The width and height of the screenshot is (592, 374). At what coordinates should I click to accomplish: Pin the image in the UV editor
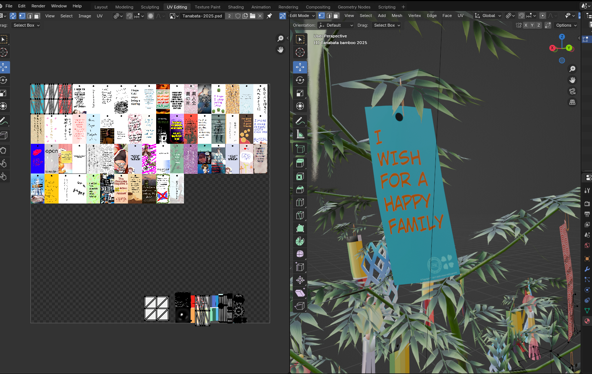tap(269, 16)
